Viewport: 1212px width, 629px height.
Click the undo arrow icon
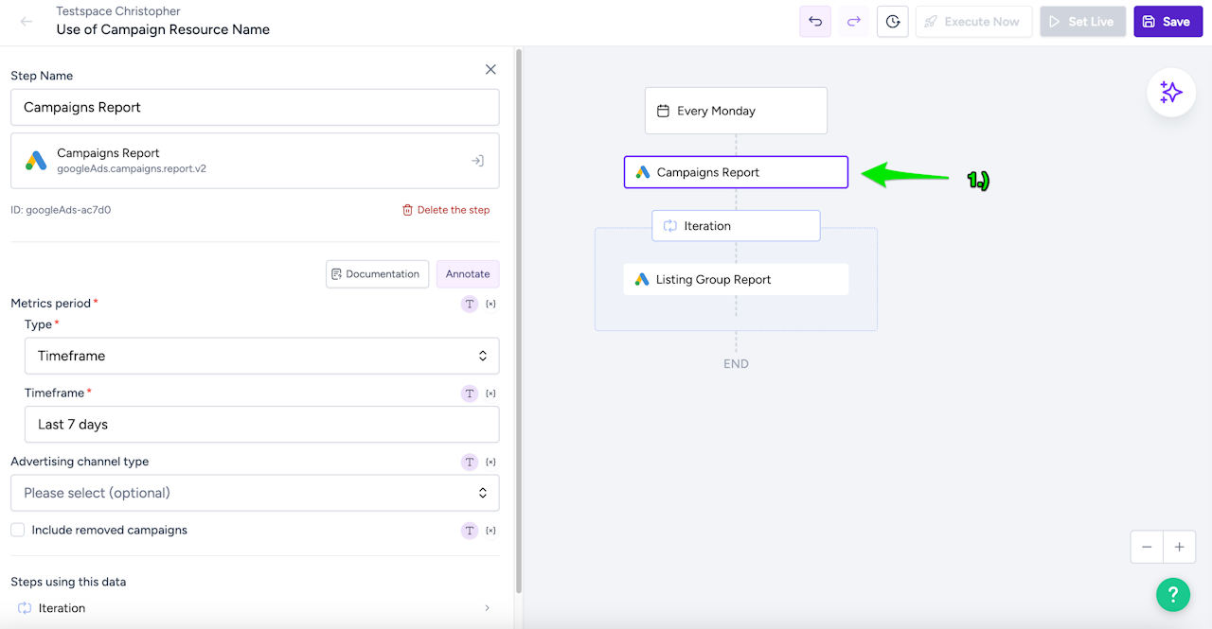(815, 22)
